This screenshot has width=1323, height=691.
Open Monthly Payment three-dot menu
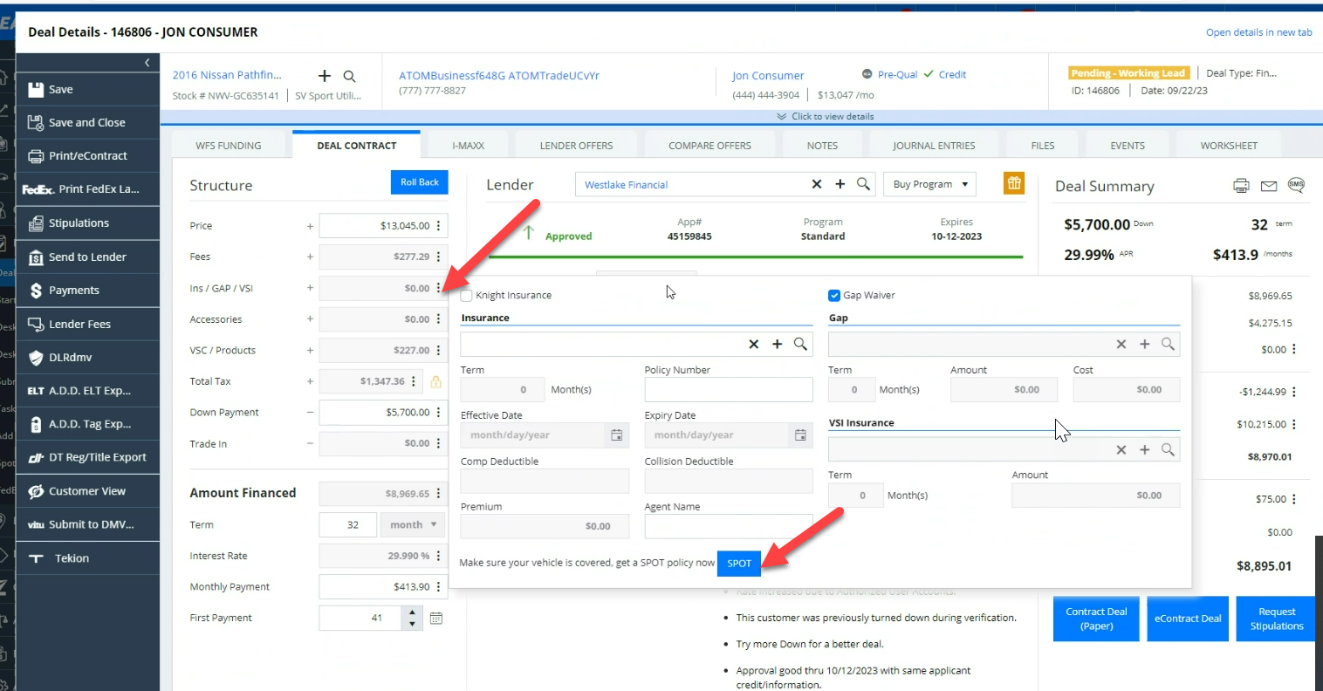click(x=438, y=586)
